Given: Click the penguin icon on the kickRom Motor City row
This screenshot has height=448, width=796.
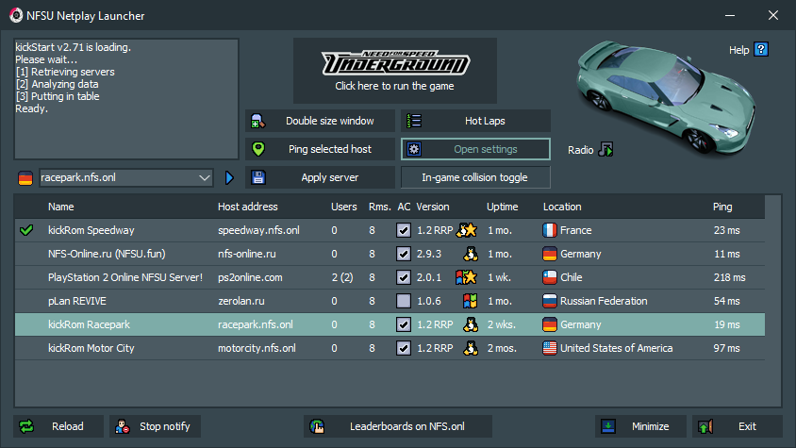Looking at the screenshot, I should pos(471,348).
